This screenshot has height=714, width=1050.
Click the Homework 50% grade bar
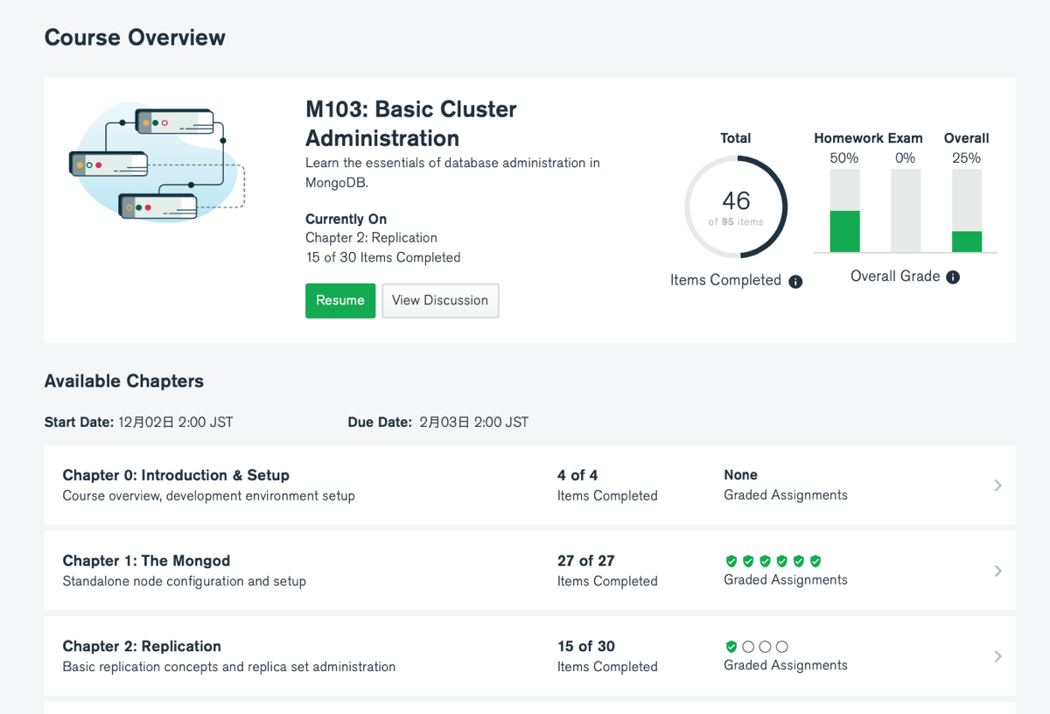coord(844,211)
